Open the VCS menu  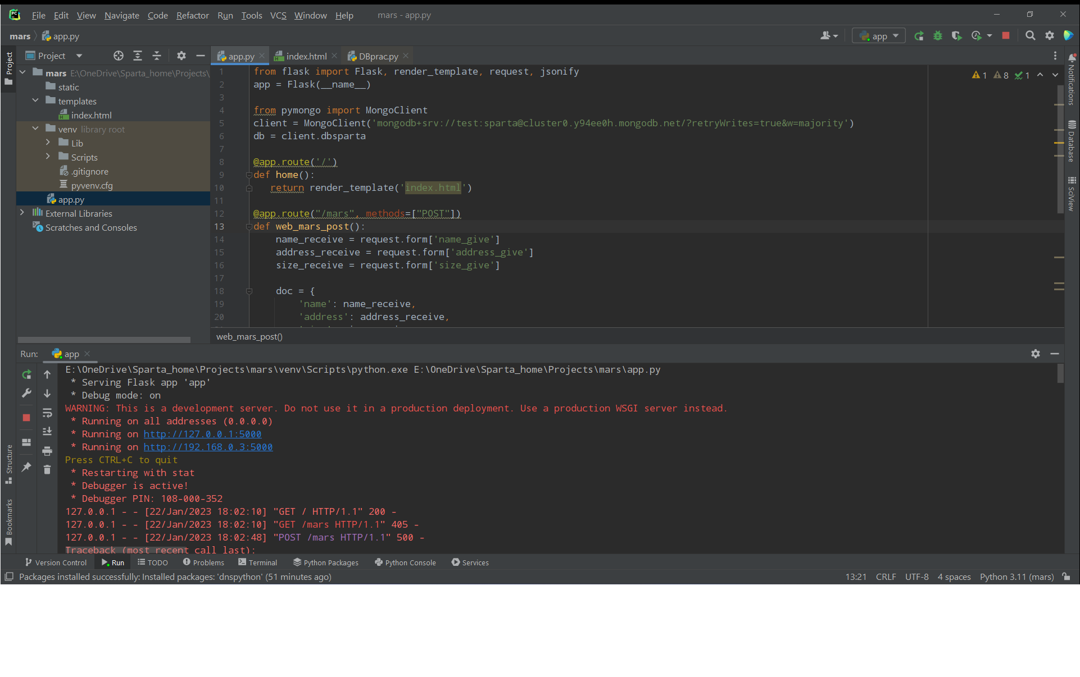[278, 15]
